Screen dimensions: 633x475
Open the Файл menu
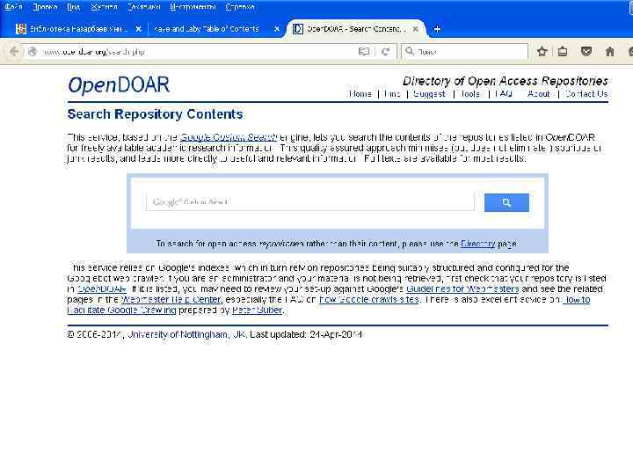click(13, 7)
